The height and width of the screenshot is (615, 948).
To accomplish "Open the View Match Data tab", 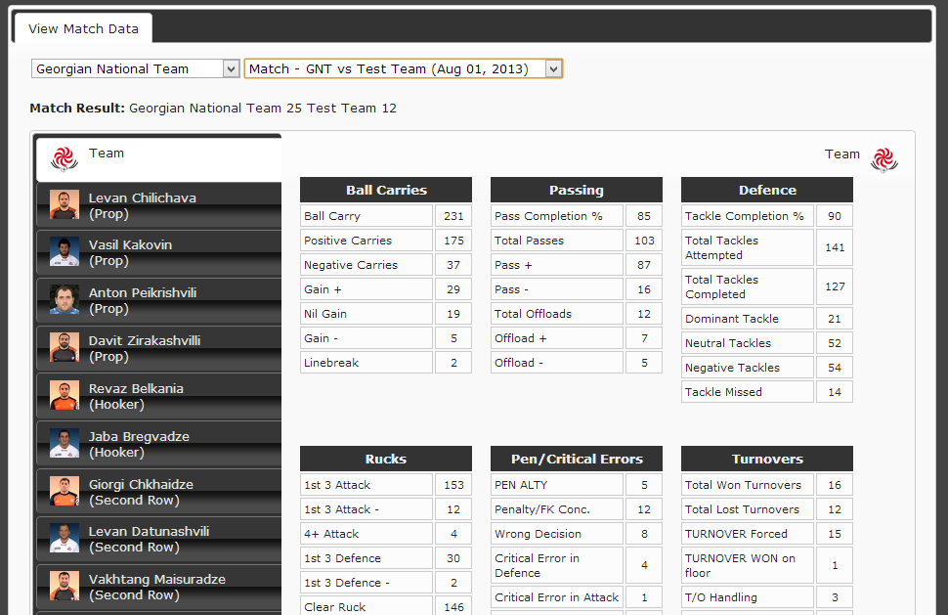I will (x=83, y=28).
